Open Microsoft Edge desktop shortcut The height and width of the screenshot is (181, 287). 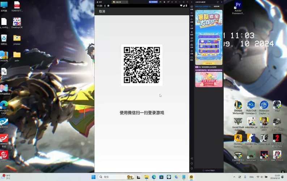click(x=4, y=108)
